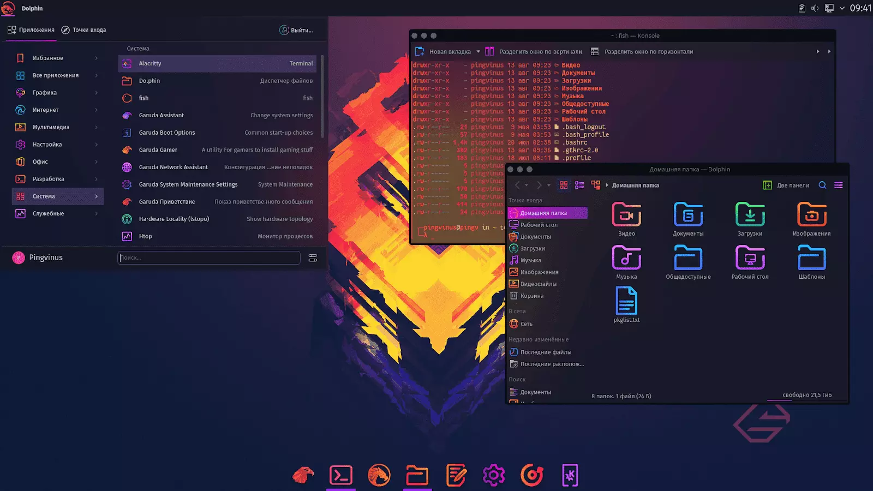Select the Служебные category
Viewport: 873px width, 491px height.
pyautogui.click(x=57, y=213)
